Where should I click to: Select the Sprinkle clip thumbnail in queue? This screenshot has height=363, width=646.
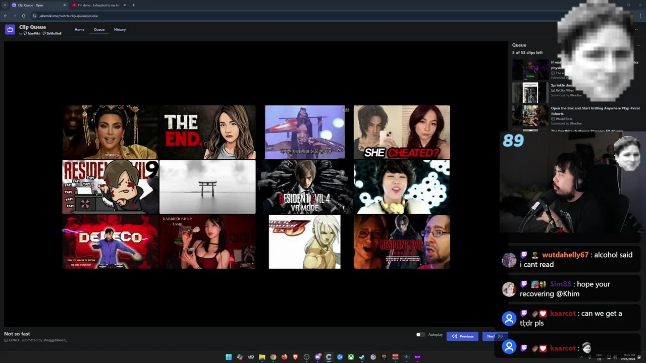530,93
